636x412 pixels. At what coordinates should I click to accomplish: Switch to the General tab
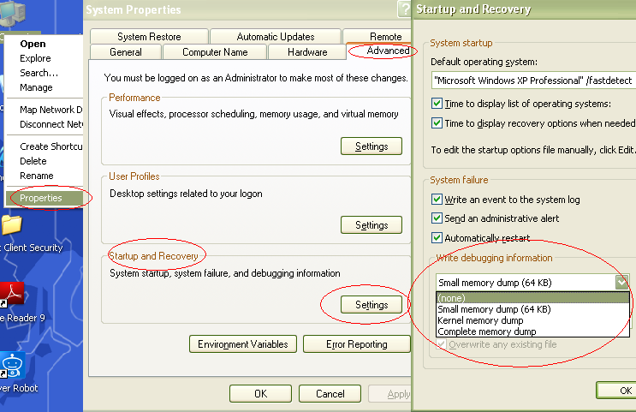(126, 52)
